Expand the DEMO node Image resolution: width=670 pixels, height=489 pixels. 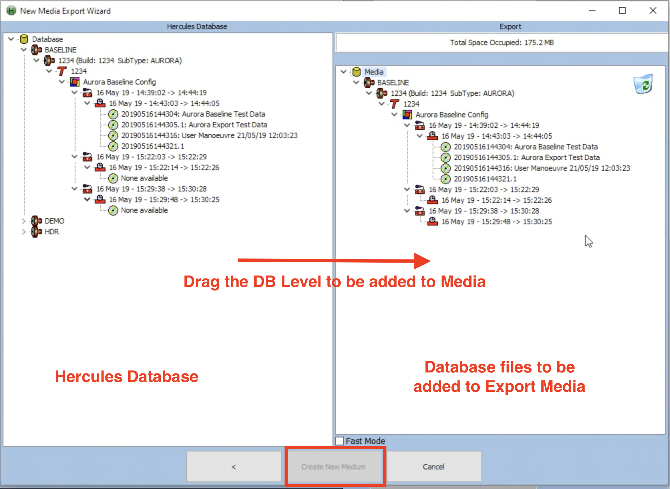coord(24,221)
